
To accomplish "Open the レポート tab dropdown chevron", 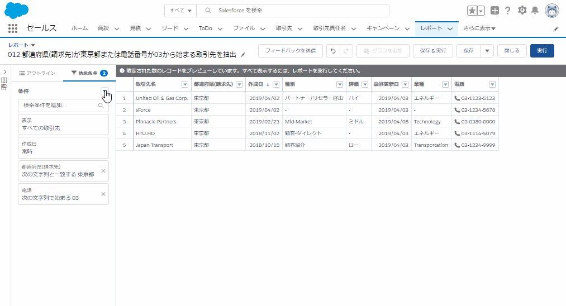I will point(450,28).
